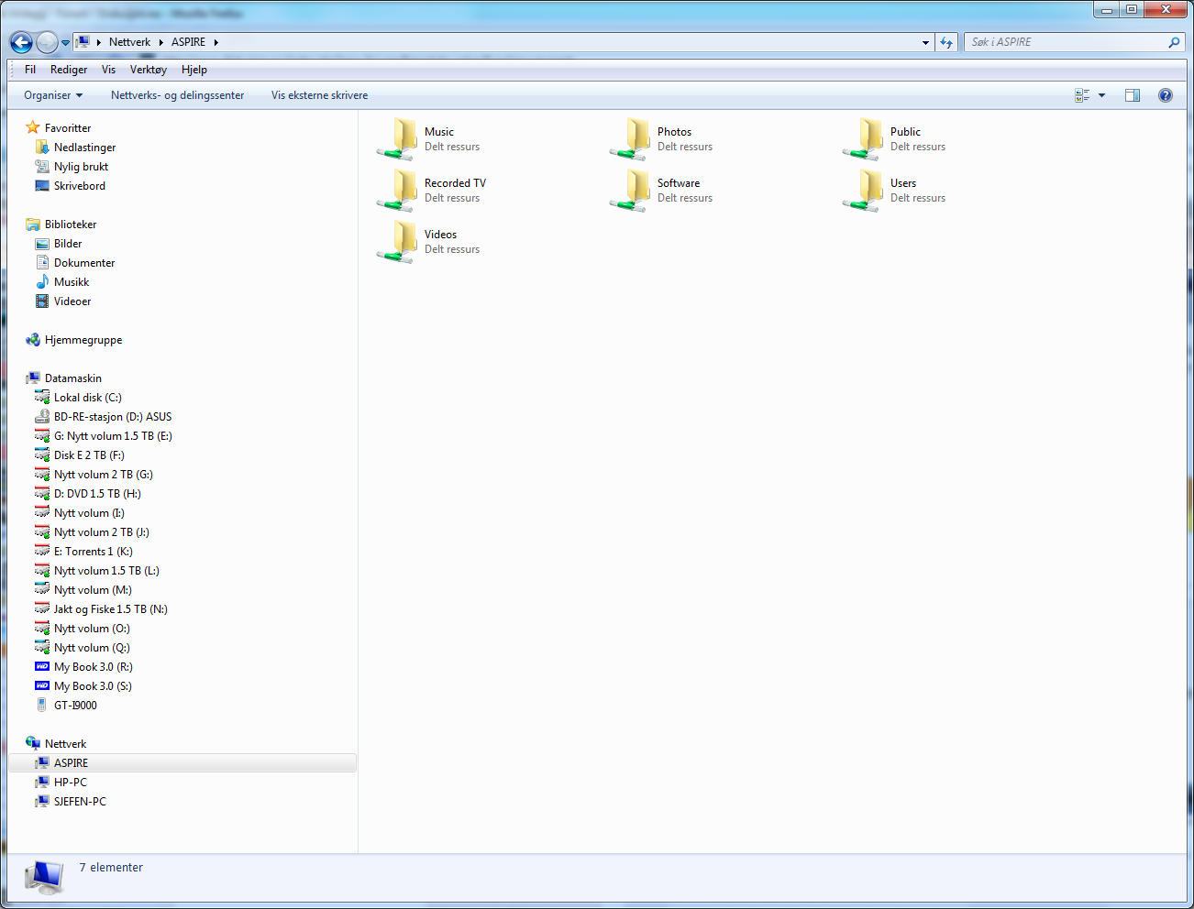Expand the root arrow before Nettverk breadcrumb
The height and width of the screenshot is (909, 1194).
click(98, 42)
